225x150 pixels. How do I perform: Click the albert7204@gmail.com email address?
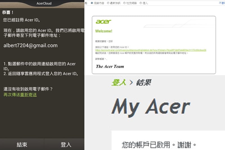point(30,46)
